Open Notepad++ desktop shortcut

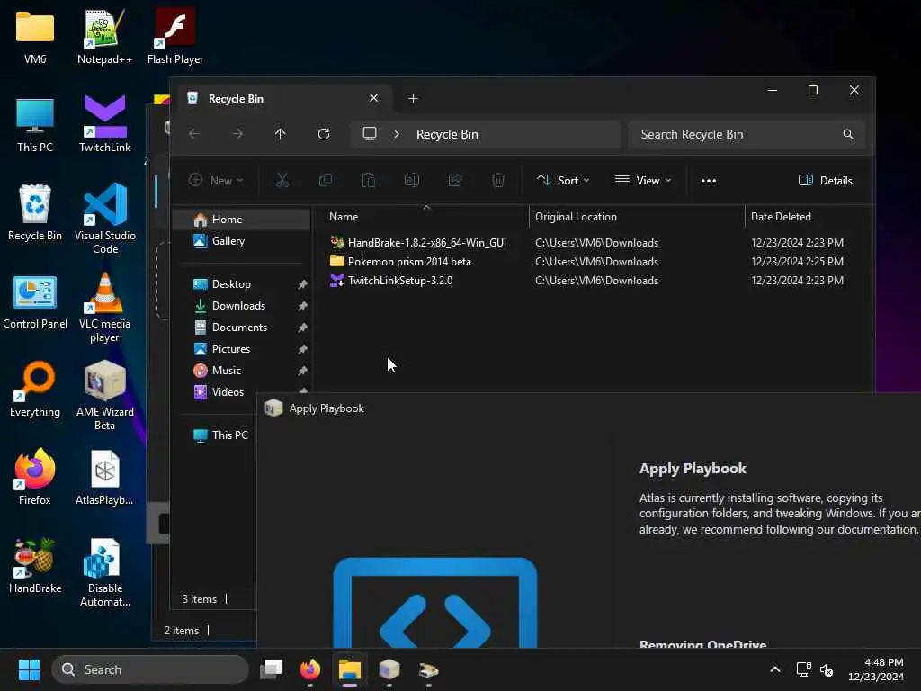tap(104, 37)
